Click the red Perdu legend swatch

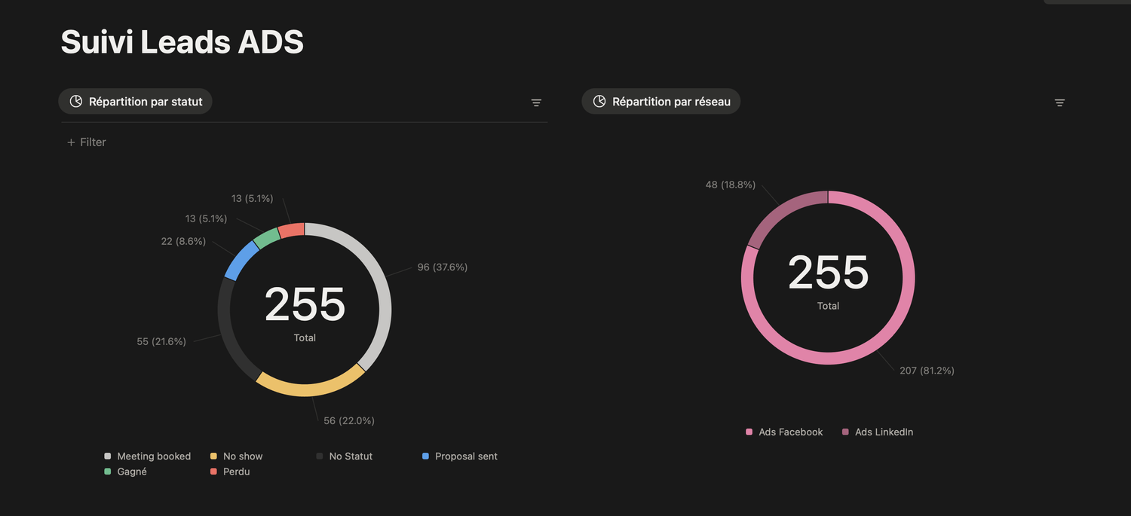click(213, 472)
